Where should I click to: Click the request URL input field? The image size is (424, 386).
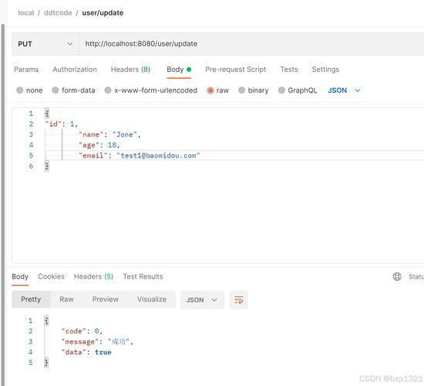pos(251,44)
